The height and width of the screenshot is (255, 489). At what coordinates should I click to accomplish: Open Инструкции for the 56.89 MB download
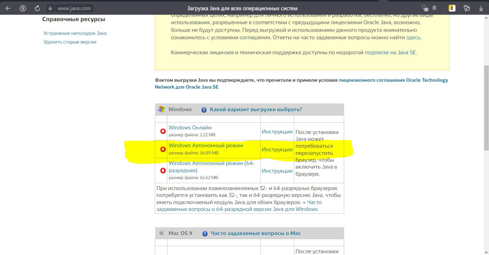pyautogui.click(x=277, y=150)
